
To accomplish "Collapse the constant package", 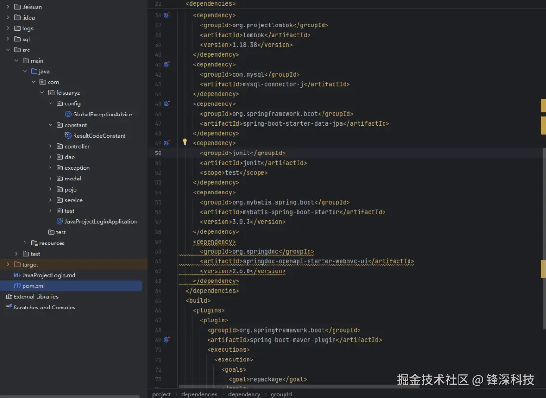I will click(50, 125).
